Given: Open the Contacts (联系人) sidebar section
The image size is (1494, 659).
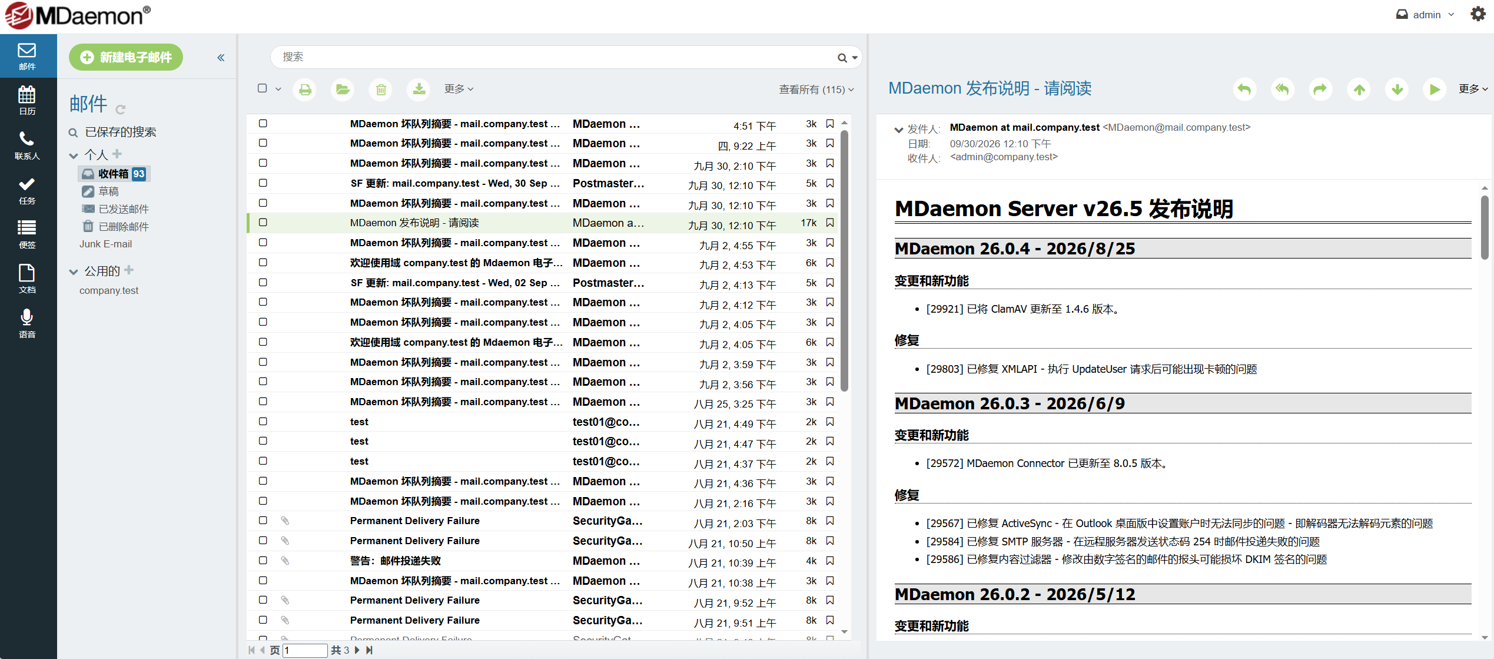Looking at the screenshot, I should (x=28, y=145).
